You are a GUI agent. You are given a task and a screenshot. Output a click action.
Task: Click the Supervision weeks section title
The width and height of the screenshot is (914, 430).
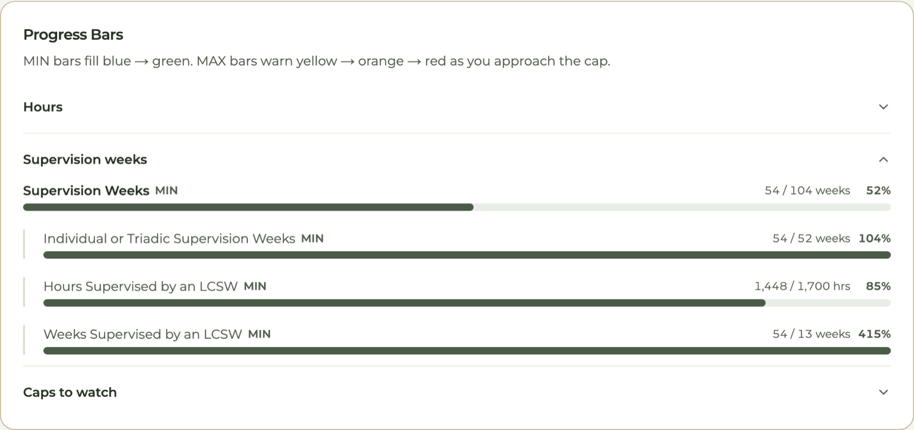[85, 159]
